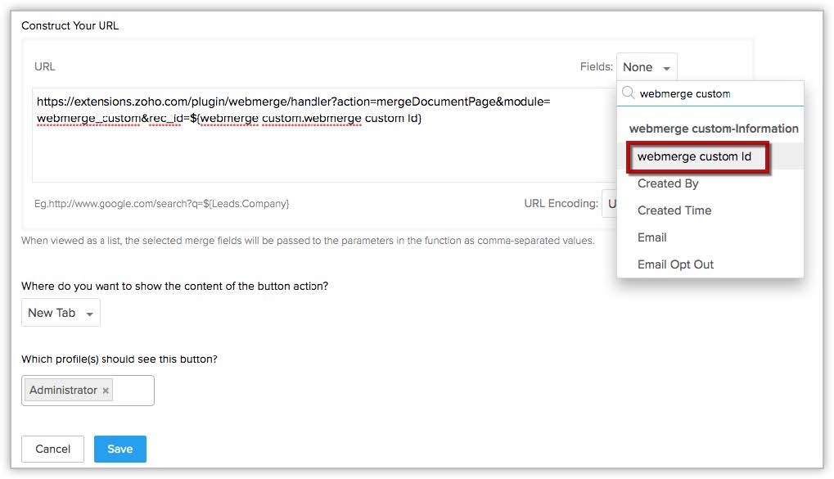
Task: Click the search magnifier icon in fields dropdown
Action: pyautogui.click(x=629, y=93)
